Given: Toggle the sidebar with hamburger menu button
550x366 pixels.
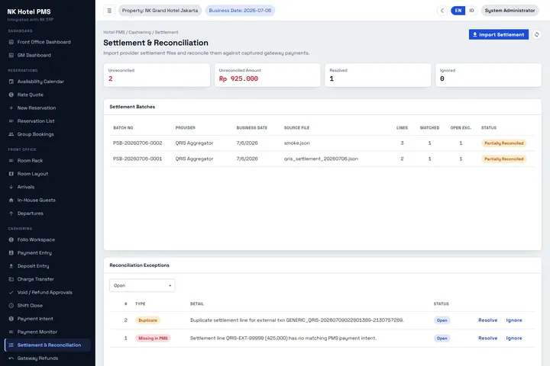Looking at the screenshot, I should pos(109,11).
